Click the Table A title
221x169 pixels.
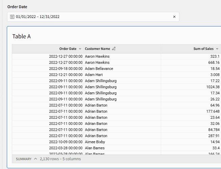(22, 36)
